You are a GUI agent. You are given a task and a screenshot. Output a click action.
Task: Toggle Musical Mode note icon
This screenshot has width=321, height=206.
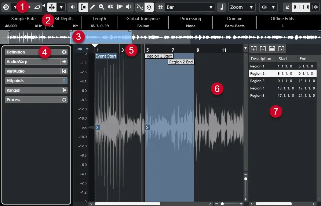point(222,7)
